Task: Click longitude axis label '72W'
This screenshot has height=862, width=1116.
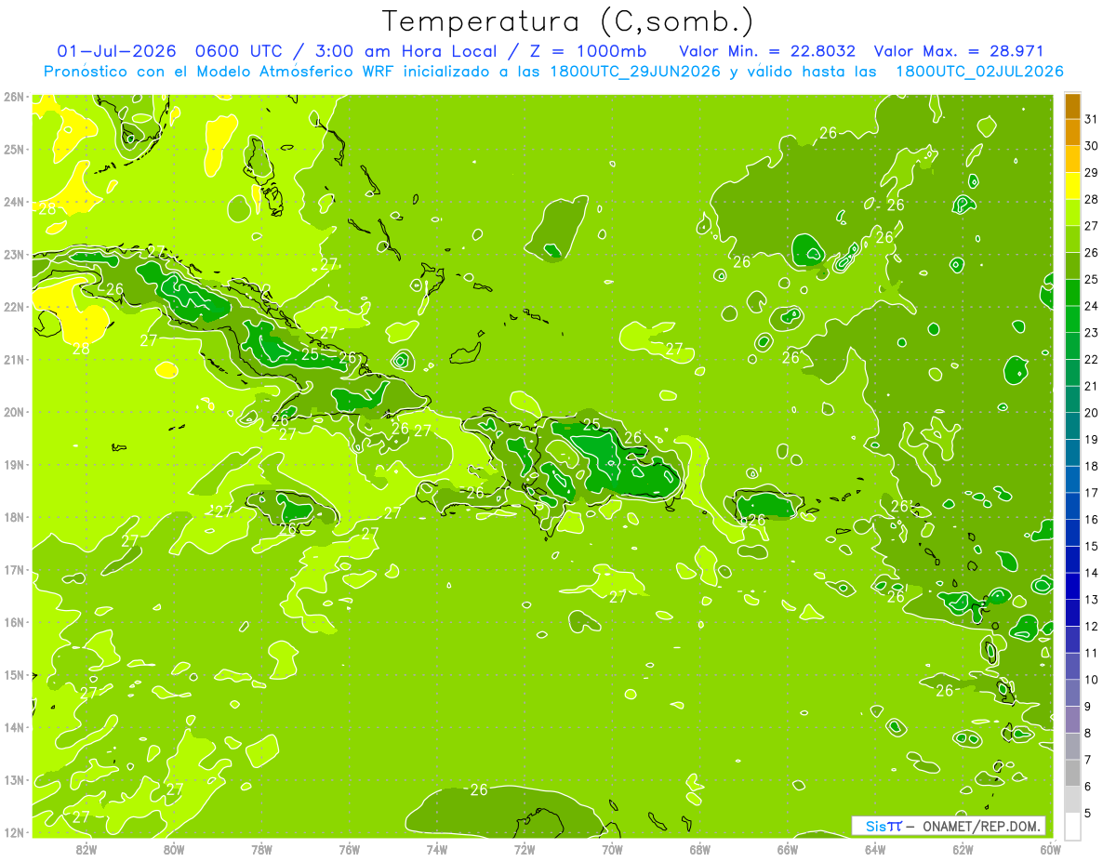Action: click(x=525, y=848)
